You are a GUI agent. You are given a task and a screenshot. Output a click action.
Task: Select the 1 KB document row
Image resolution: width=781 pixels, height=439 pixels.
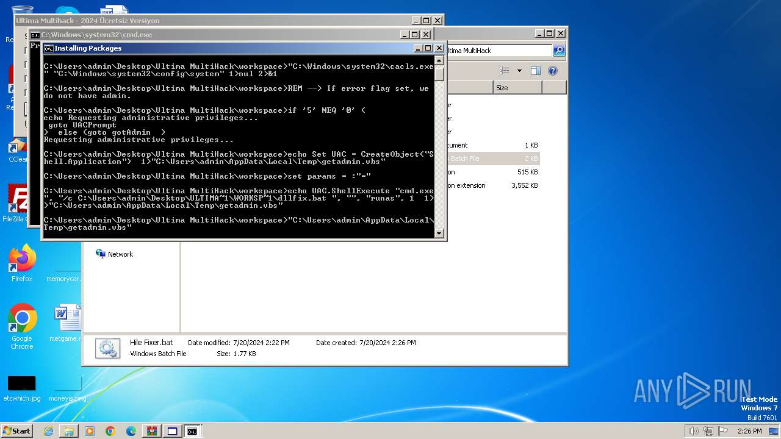[492, 145]
